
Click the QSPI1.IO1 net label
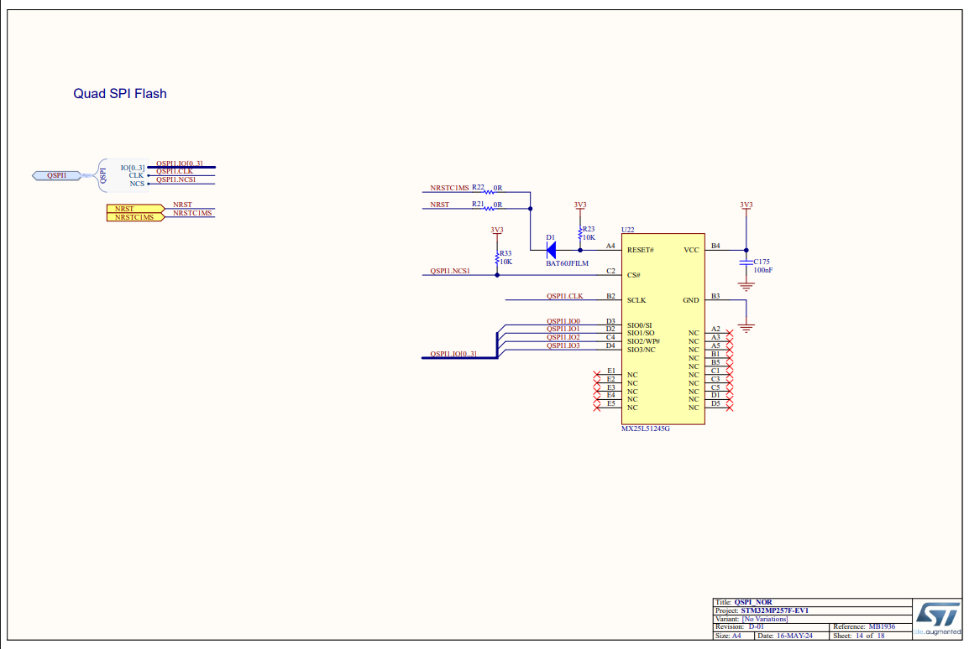[563, 330]
